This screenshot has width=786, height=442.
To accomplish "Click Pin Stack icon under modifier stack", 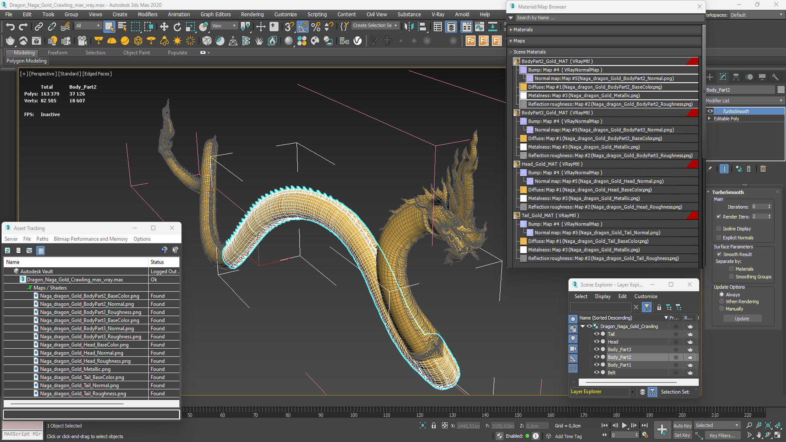I will 710,169.
